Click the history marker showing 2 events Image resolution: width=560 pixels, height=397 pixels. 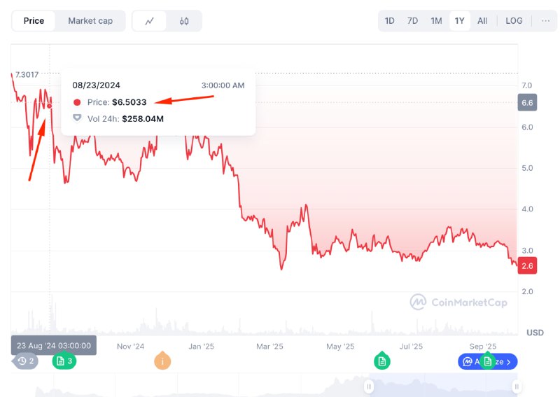(26, 361)
